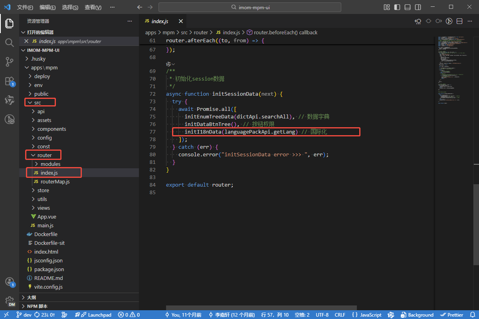Click the dev branch in status bar

tap(24, 315)
